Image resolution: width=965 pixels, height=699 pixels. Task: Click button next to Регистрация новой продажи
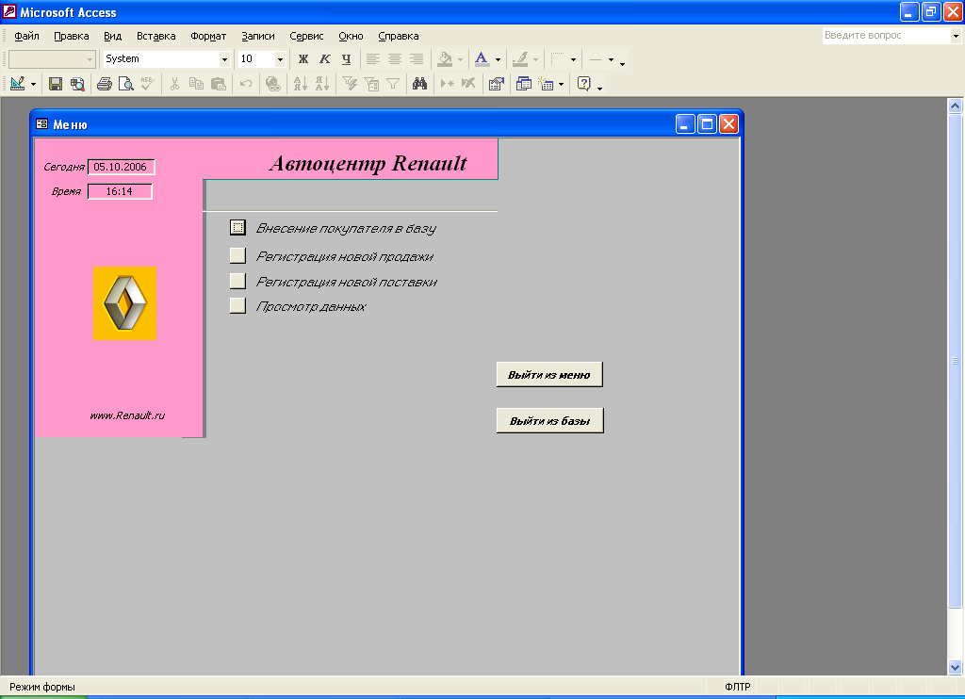pos(237,255)
